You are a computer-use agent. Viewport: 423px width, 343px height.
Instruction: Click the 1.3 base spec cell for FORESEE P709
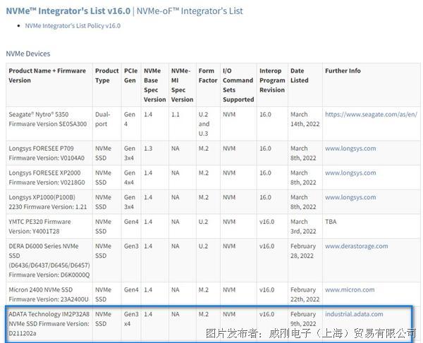155,153
